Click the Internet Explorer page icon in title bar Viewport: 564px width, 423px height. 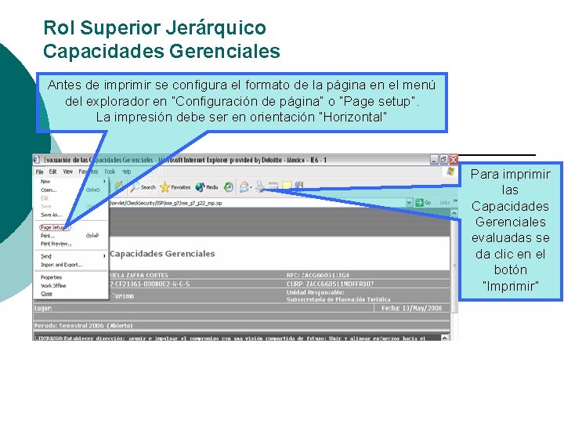pyautogui.click(x=37, y=160)
